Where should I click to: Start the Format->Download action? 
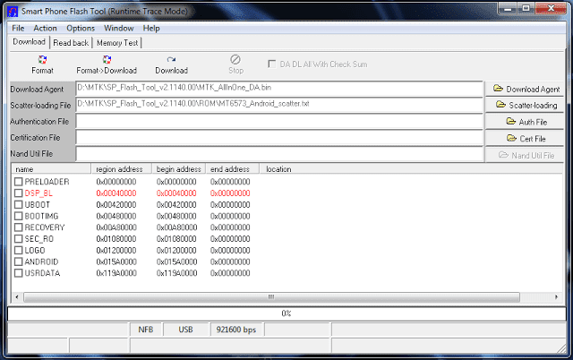coord(107,64)
